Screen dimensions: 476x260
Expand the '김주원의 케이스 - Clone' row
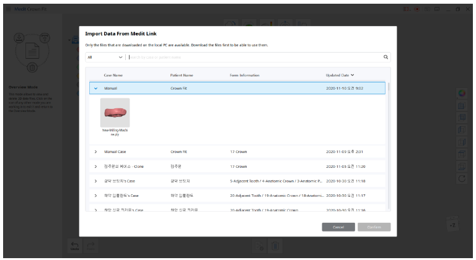pos(95,167)
